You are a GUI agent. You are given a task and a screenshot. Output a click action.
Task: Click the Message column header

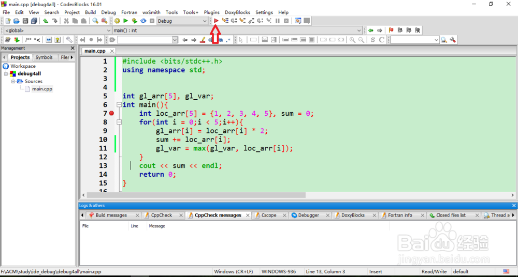coord(268,226)
